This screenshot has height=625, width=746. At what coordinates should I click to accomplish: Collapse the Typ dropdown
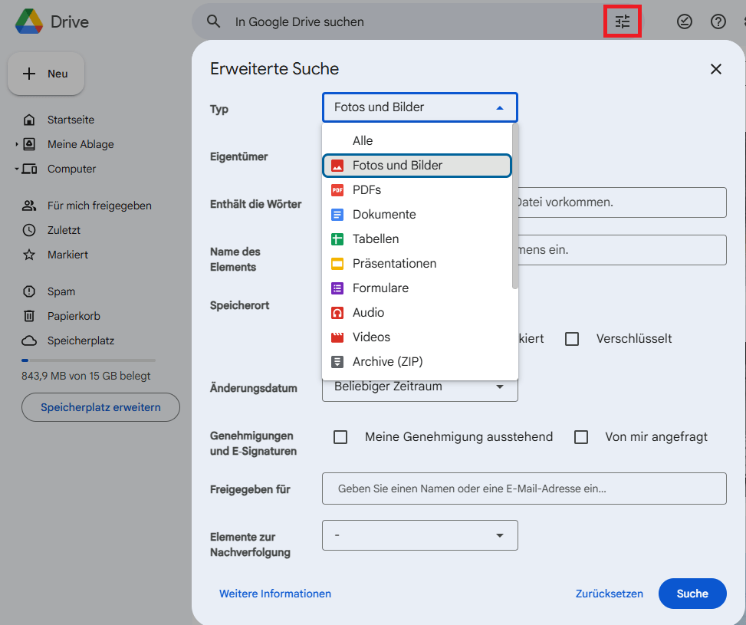point(419,107)
